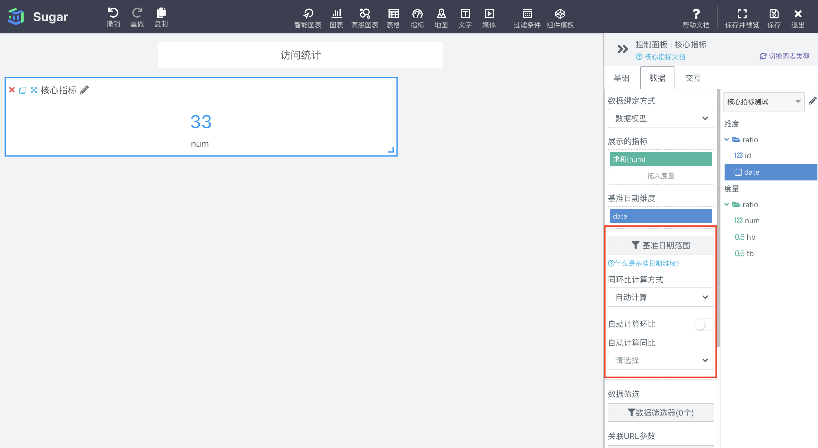Expand the 核心指标 component to fullscreen

(34, 90)
